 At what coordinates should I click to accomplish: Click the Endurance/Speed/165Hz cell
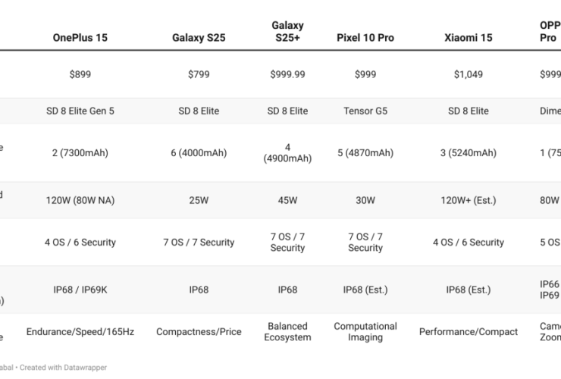[x=80, y=332]
